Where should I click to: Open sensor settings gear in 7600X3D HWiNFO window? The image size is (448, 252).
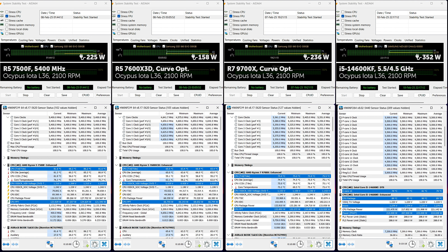click(207, 244)
